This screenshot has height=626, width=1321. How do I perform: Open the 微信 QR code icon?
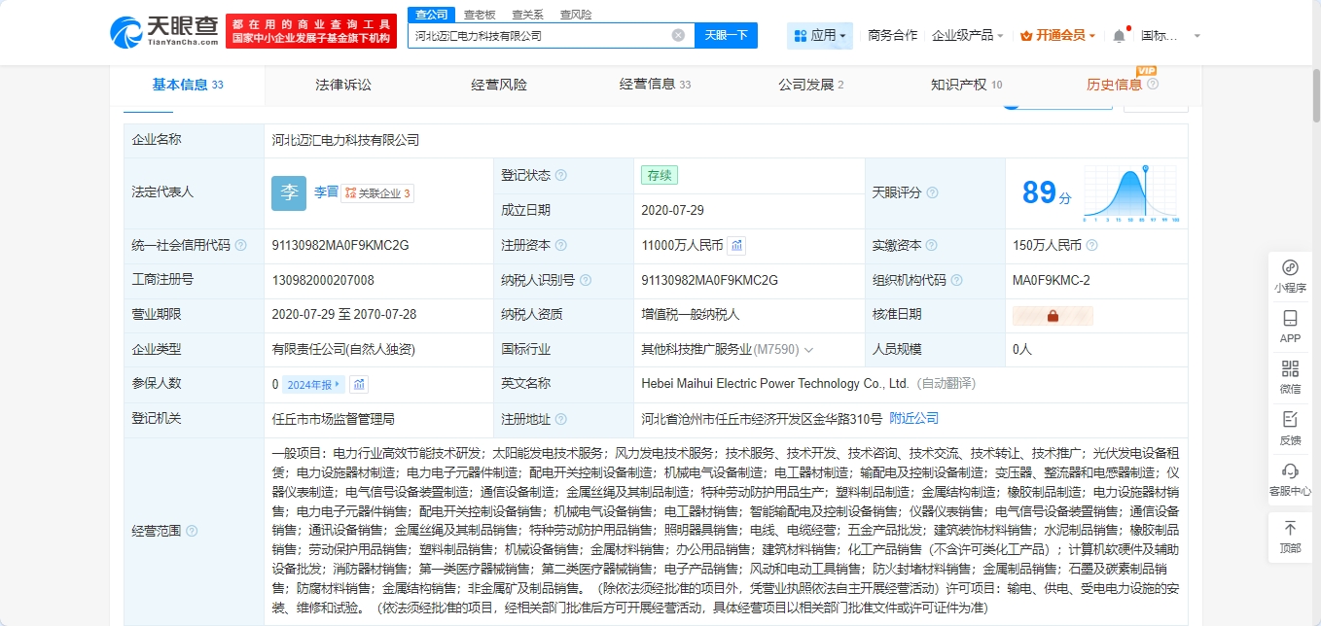(1290, 376)
